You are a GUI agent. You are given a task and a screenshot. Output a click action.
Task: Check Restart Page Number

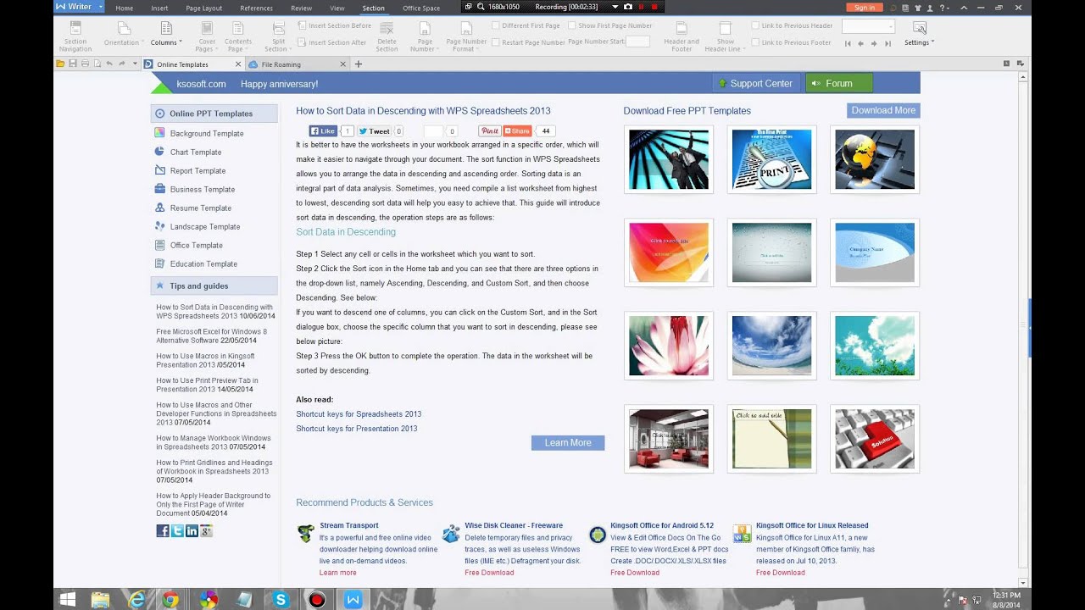tap(496, 42)
